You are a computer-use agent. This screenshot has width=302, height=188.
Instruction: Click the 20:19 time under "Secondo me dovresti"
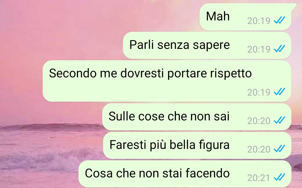(259, 92)
